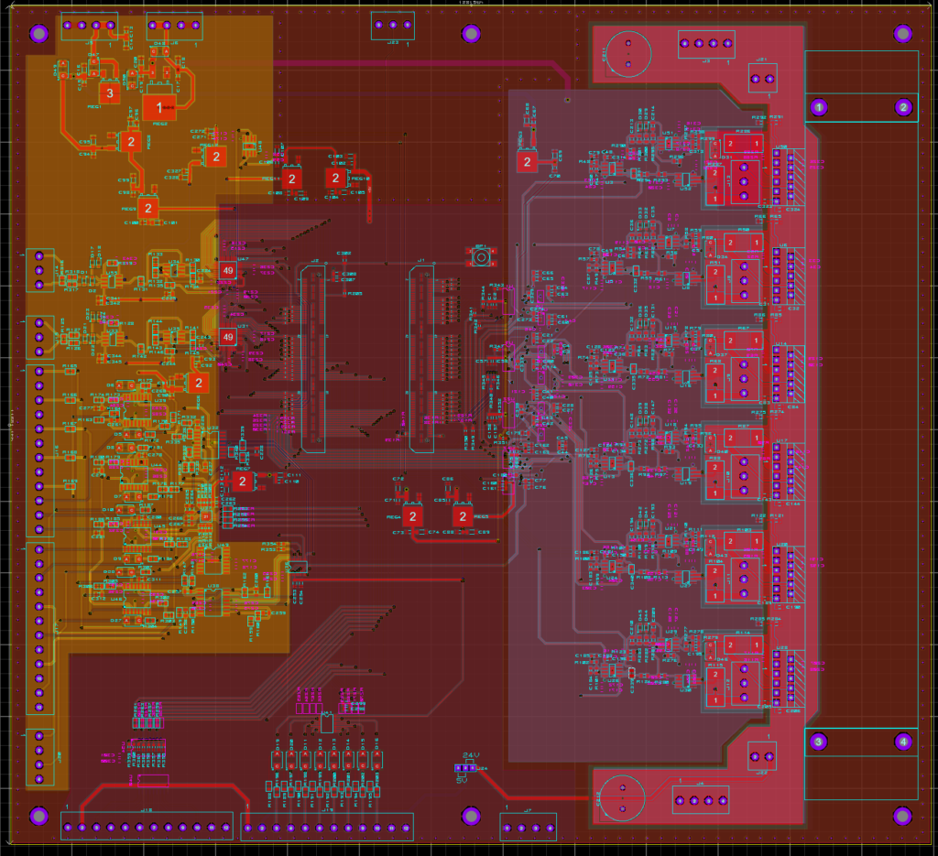Select the four-pin connector J3 top right

(x=705, y=43)
